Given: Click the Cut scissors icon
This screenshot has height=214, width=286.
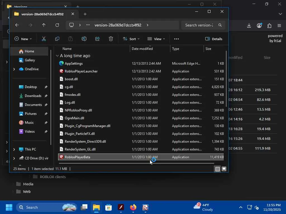Looking at the screenshot, I should (44, 39).
